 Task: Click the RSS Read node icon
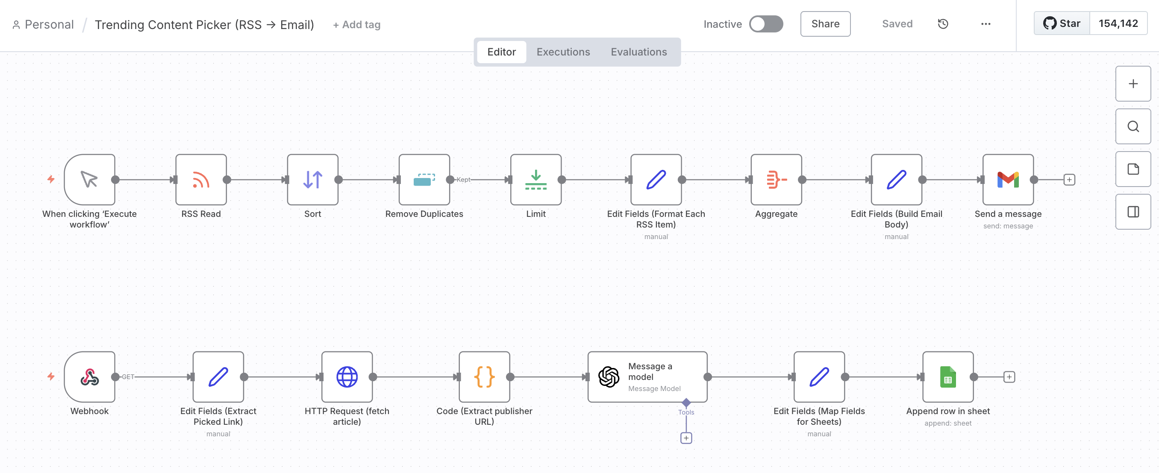(201, 179)
